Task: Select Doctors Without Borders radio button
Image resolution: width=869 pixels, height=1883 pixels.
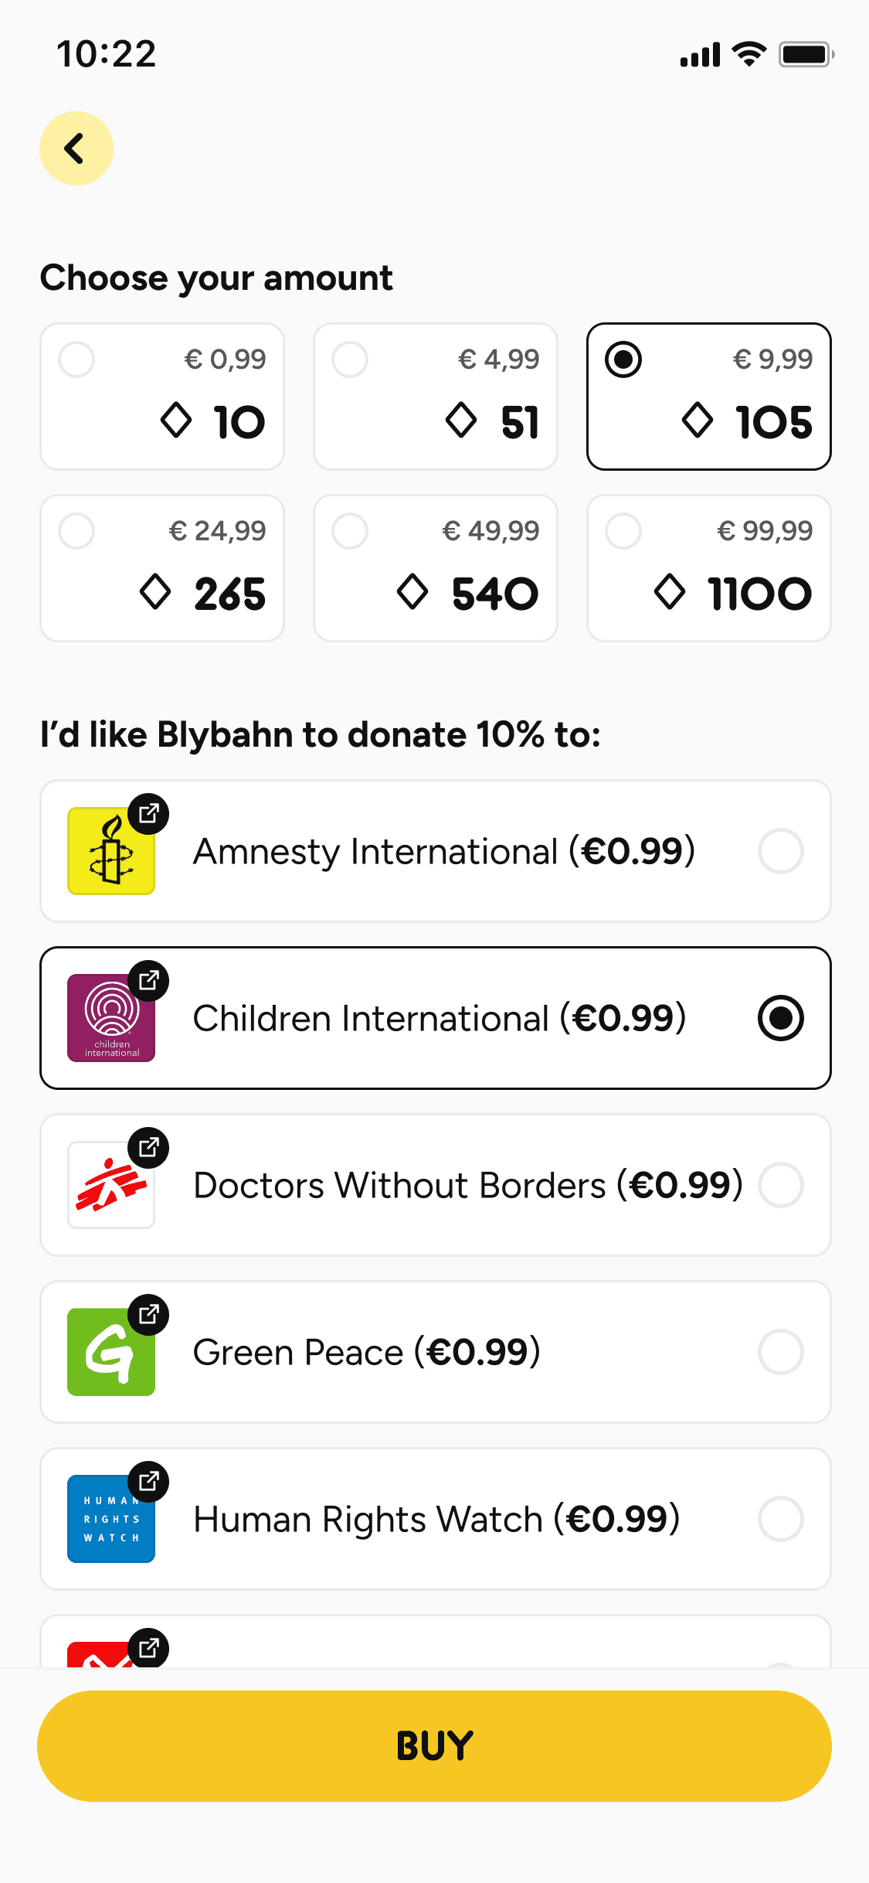Action: point(780,1185)
